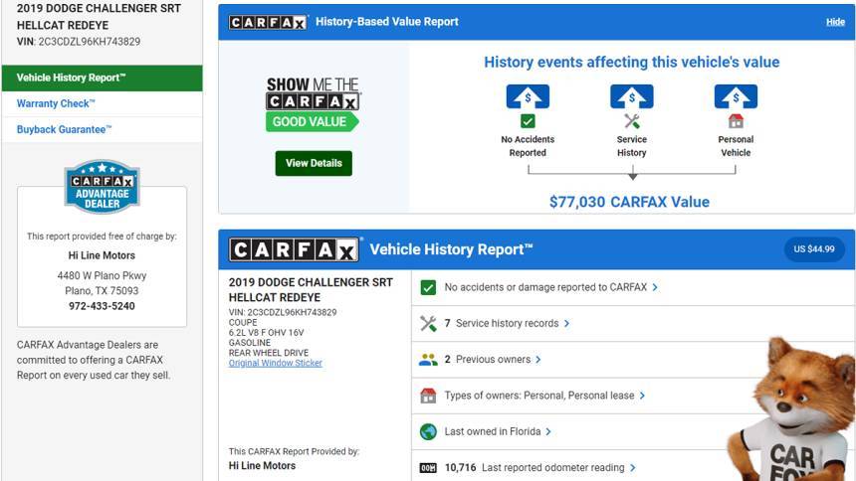Screen dimensions: 856x481
Task: Click the odometer icon beside 10,716 reading
Action: pos(429,467)
